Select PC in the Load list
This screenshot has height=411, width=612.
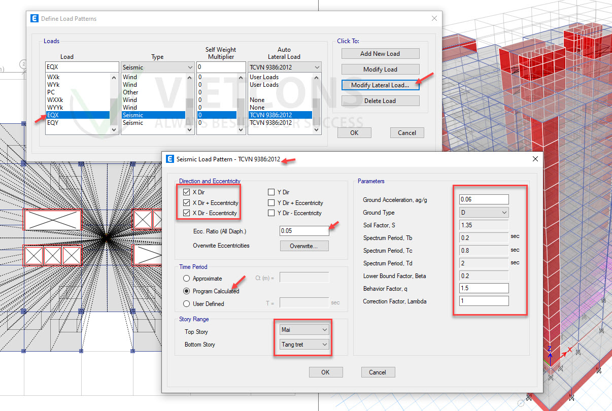pos(78,92)
